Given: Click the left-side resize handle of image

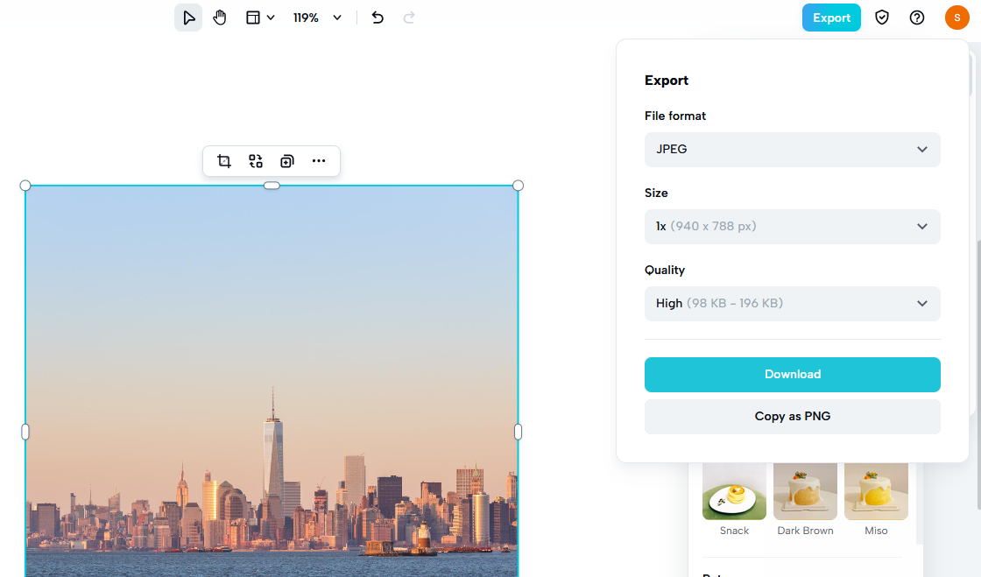Looking at the screenshot, I should tap(25, 432).
